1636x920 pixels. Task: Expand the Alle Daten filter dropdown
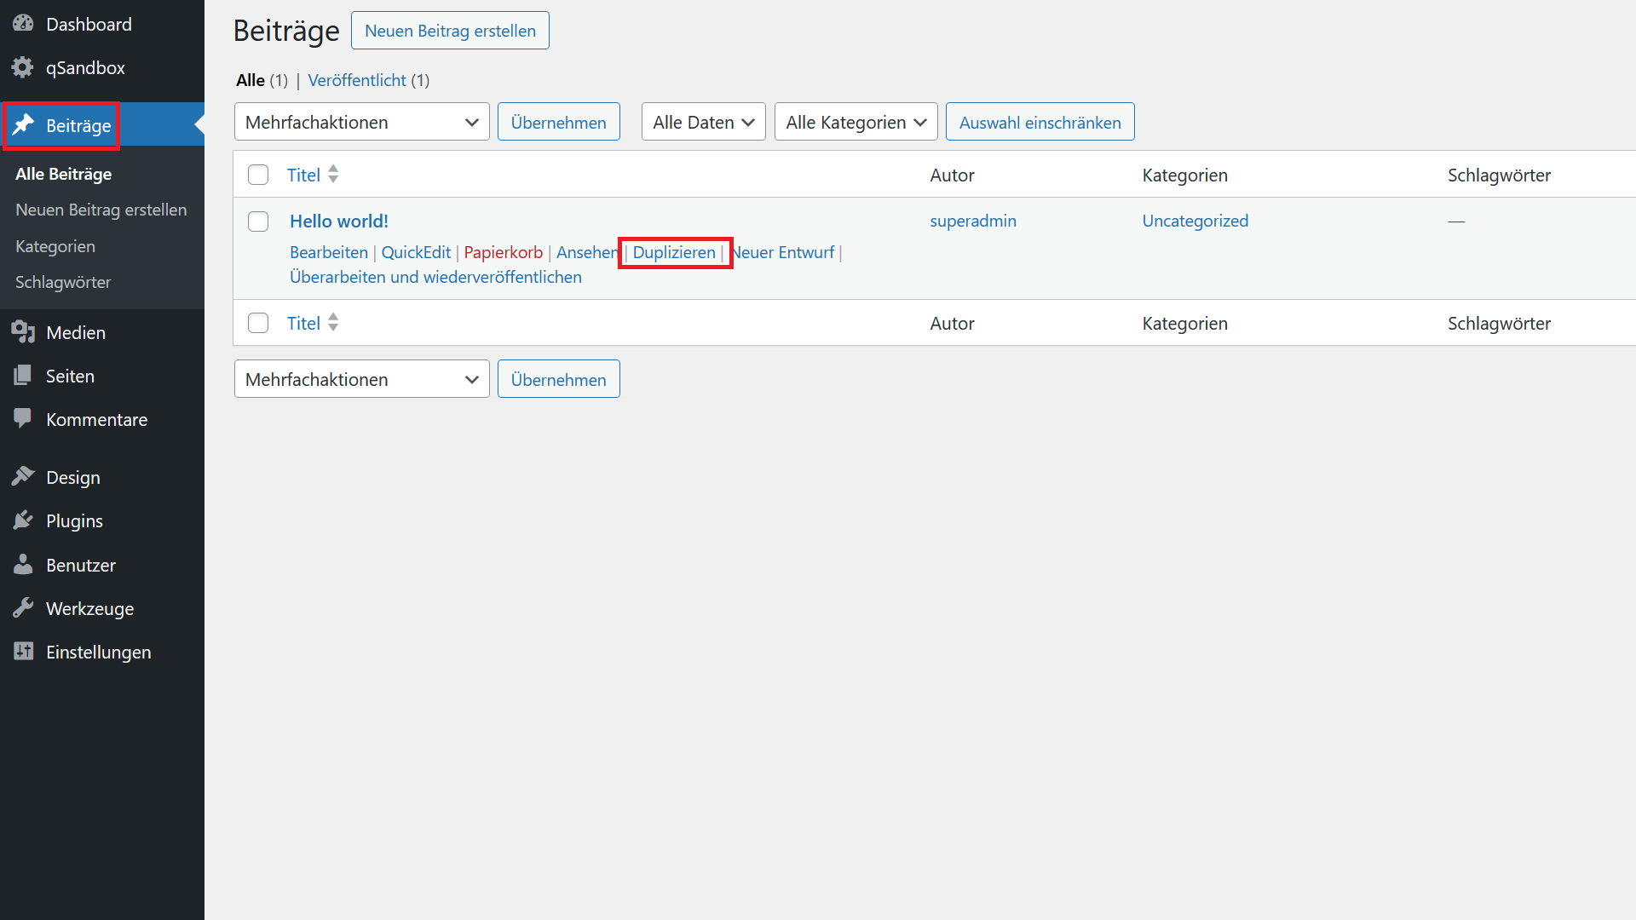(x=702, y=123)
